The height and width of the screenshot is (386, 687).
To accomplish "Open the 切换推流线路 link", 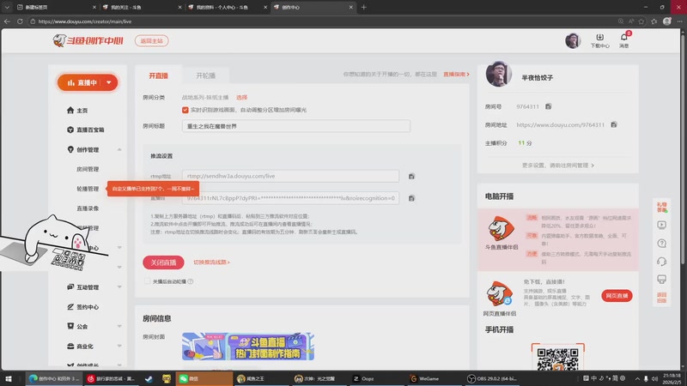I will (x=211, y=262).
